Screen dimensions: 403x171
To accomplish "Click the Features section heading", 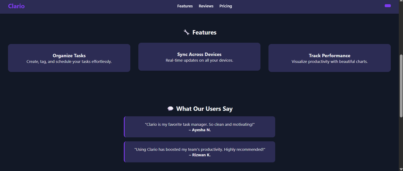I will (204, 32).
